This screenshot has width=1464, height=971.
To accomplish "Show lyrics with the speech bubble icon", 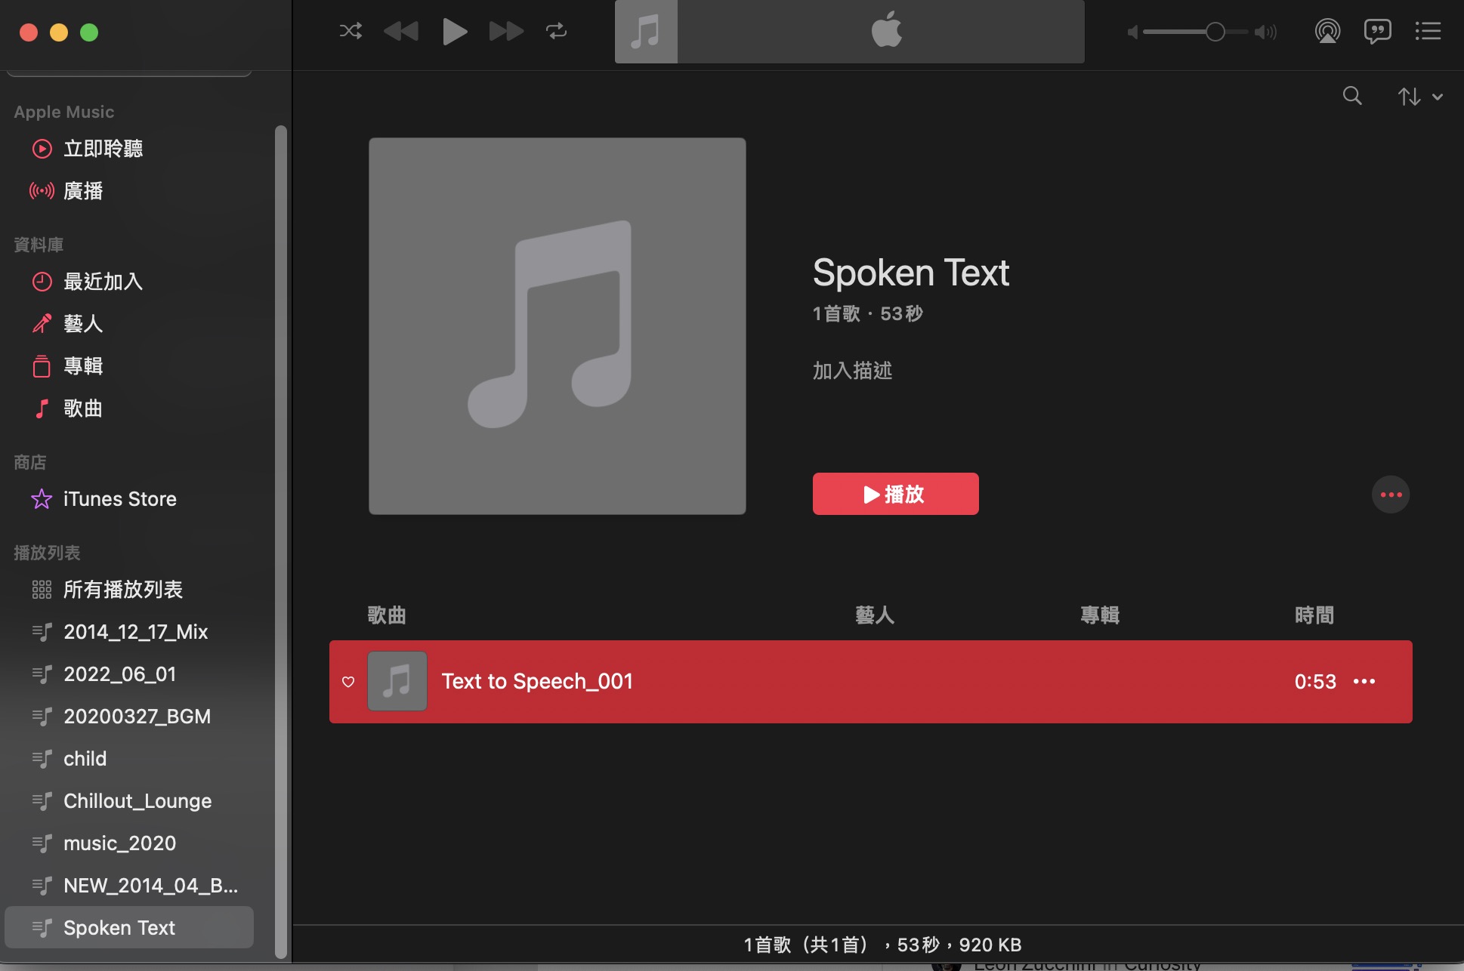I will click(x=1377, y=31).
